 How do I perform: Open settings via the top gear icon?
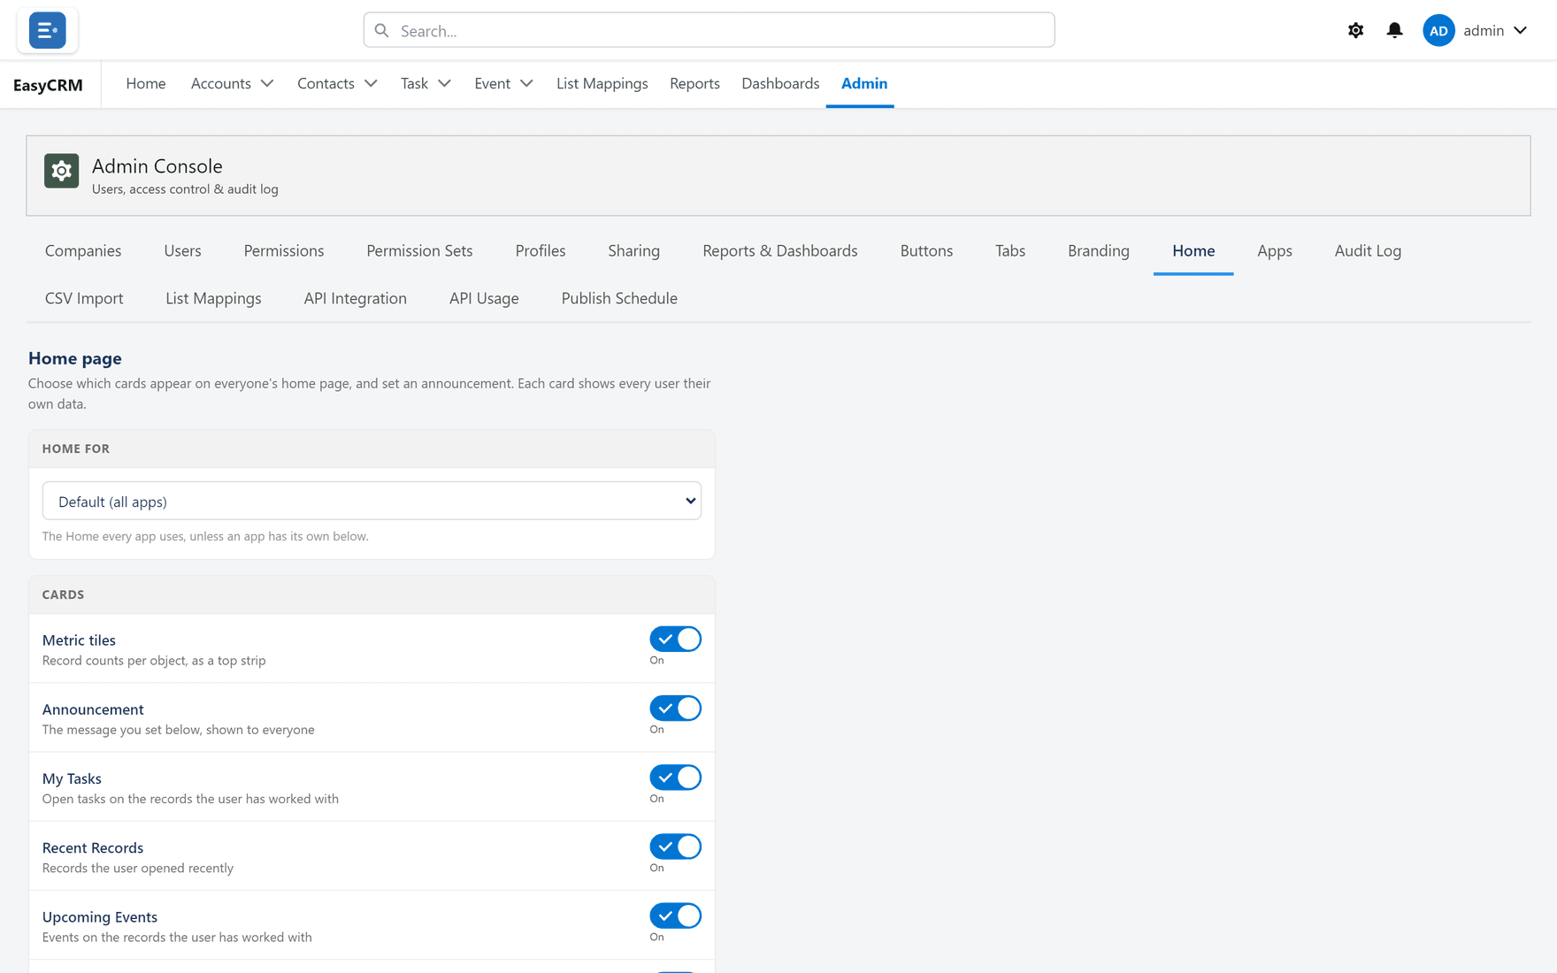(1355, 30)
